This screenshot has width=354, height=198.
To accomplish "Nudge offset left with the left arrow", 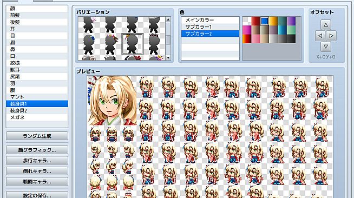I will click(320, 36).
